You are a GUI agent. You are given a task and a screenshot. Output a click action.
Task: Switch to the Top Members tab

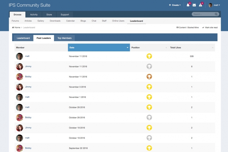pyautogui.click(x=64, y=38)
